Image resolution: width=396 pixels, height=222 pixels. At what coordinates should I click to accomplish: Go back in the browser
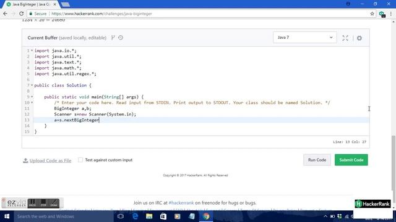(6, 14)
